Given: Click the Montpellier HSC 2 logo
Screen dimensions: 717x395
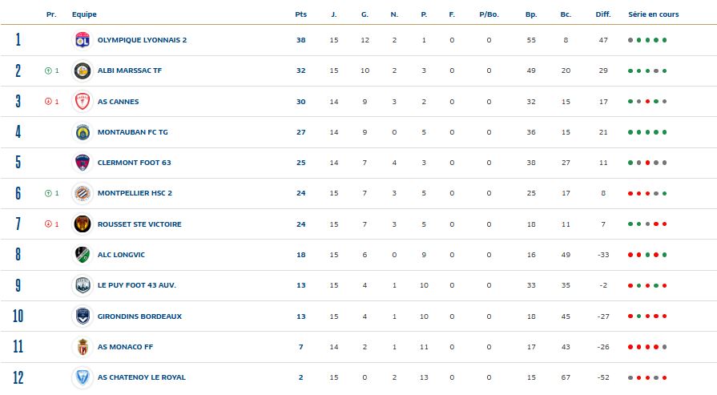Looking at the screenshot, I should click(82, 193).
